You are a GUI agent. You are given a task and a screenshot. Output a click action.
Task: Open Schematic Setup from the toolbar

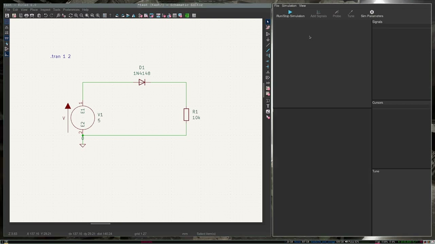(x=14, y=16)
